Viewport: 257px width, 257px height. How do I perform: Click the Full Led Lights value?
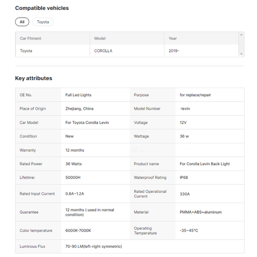click(x=78, y=95)
